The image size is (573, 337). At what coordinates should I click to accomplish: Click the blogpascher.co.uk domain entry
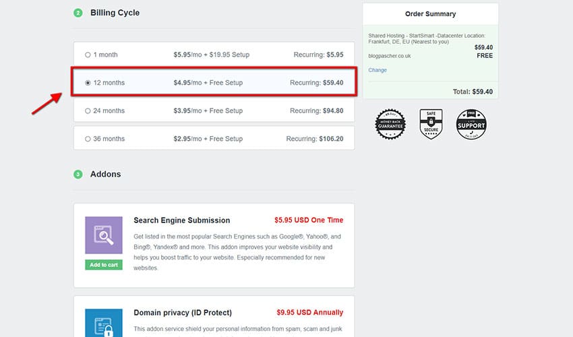click(x=391, y=56)
